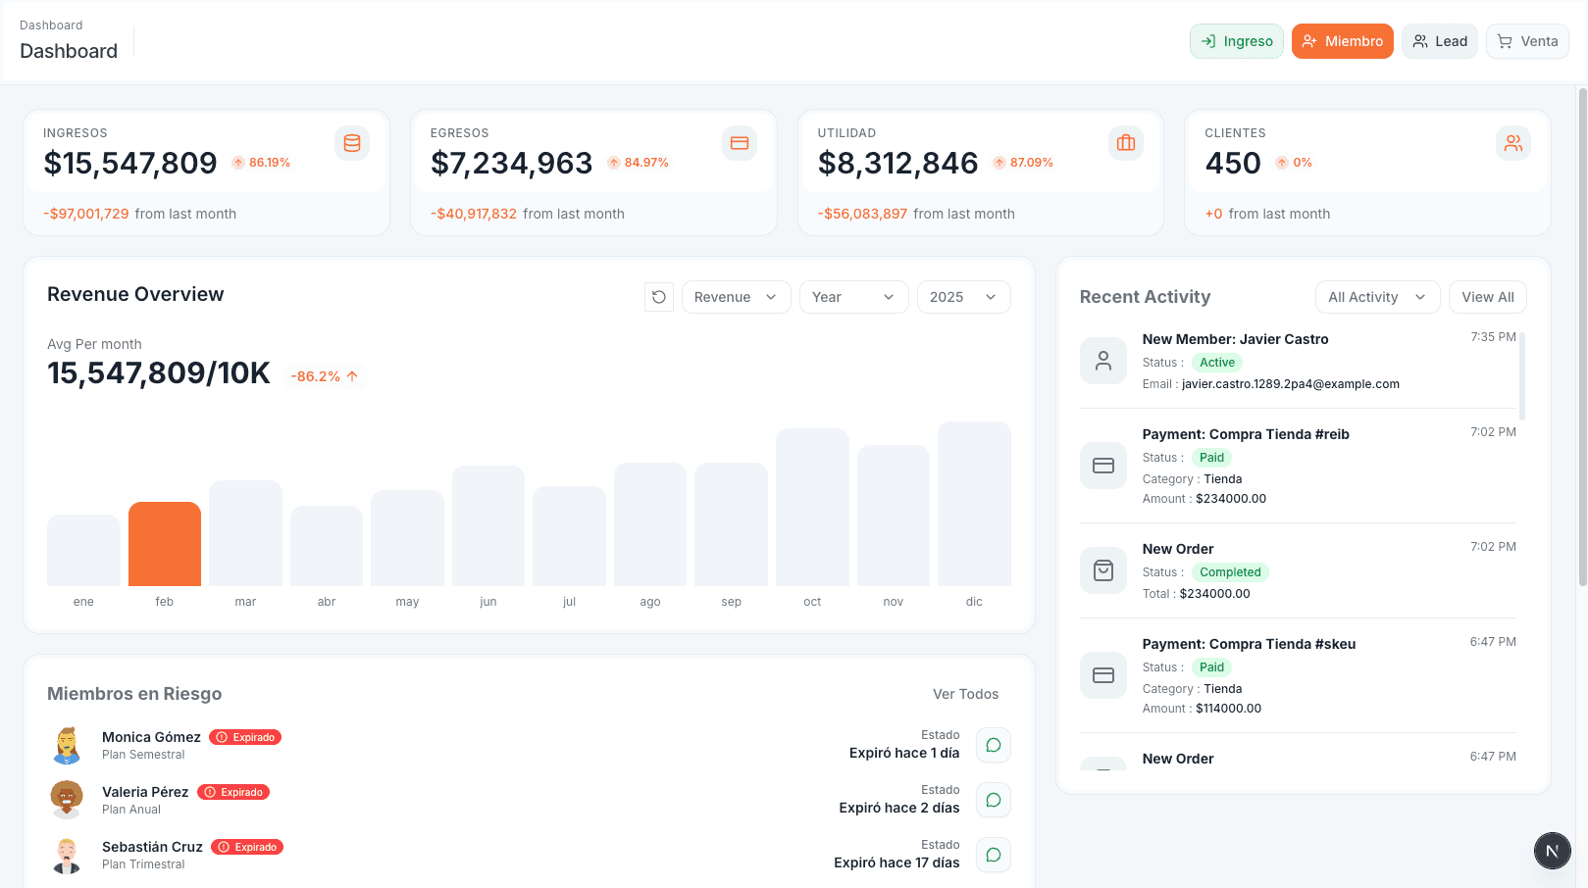Click the Ver Todos link in Miembros en Riesgo

(x=965, y=694)
